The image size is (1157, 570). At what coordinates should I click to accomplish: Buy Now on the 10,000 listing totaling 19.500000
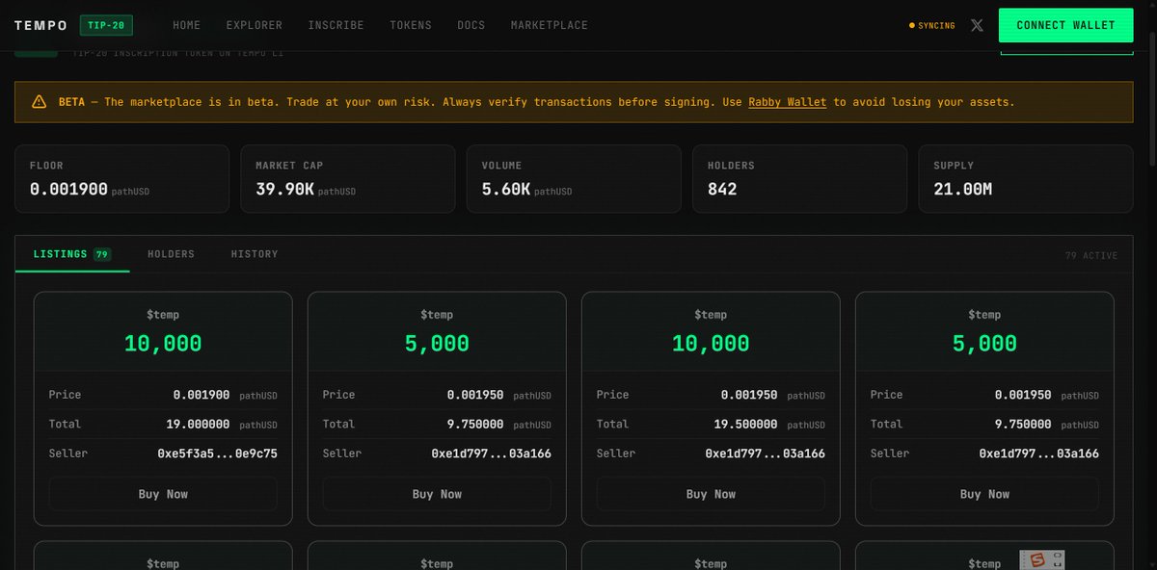point(711,494)
